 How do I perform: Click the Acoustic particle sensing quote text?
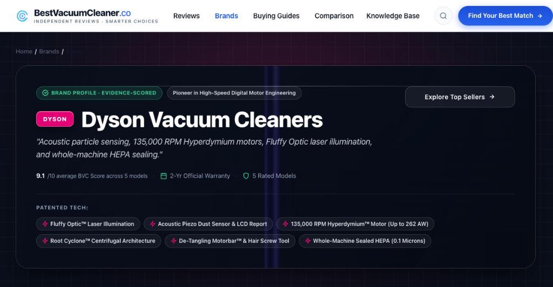point(204,148)
